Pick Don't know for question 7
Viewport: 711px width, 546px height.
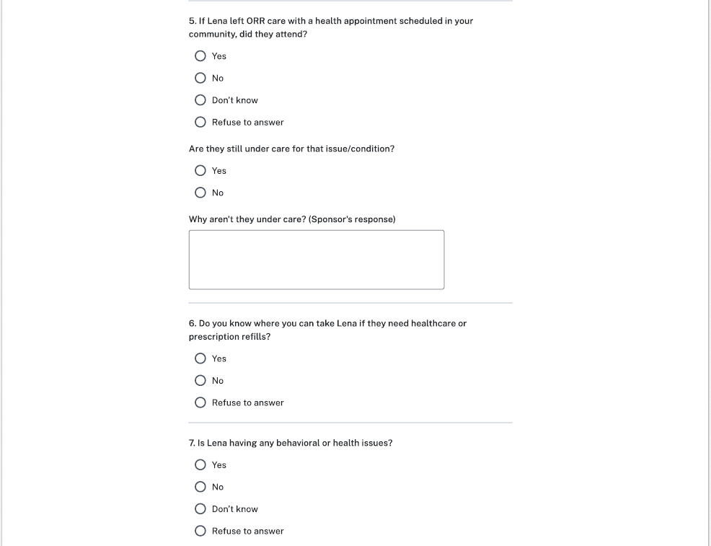pyautogui.click(x=200, y=509)
